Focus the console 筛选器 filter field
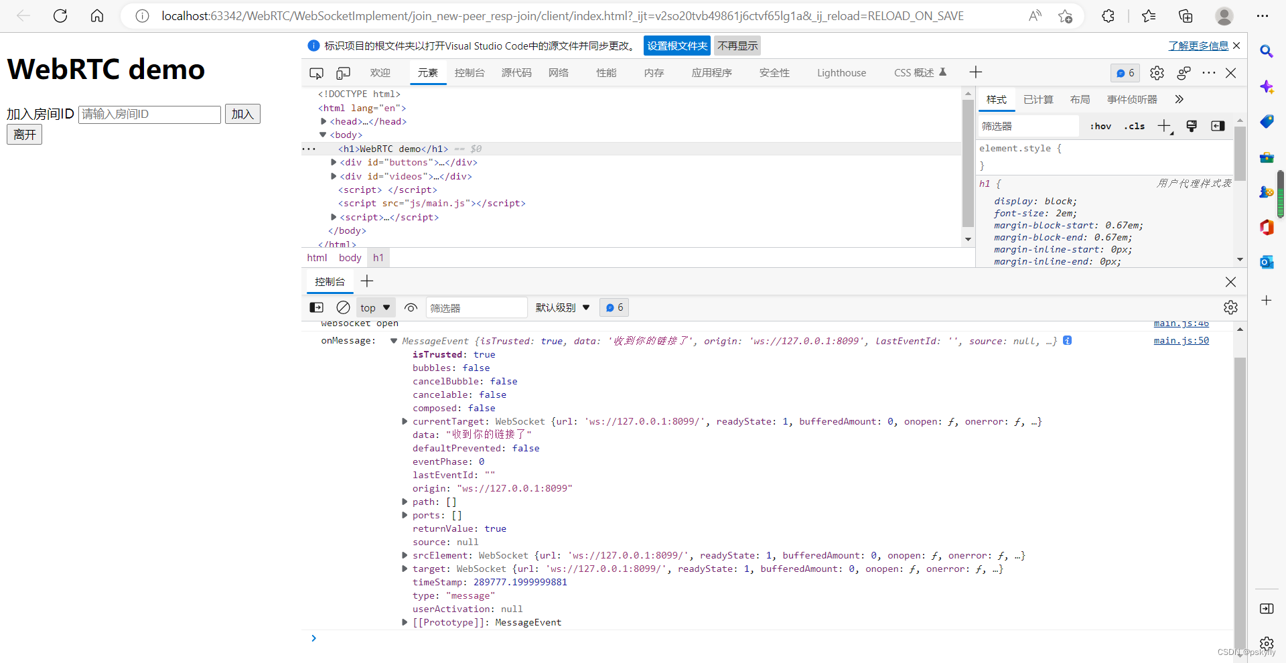1286x663 pixels. 476,307
